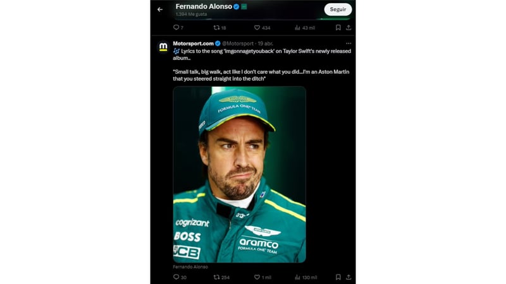Reply to the upper post with 7 replies
The width and height of the screenshot is (506, 284).
(176, 28)
